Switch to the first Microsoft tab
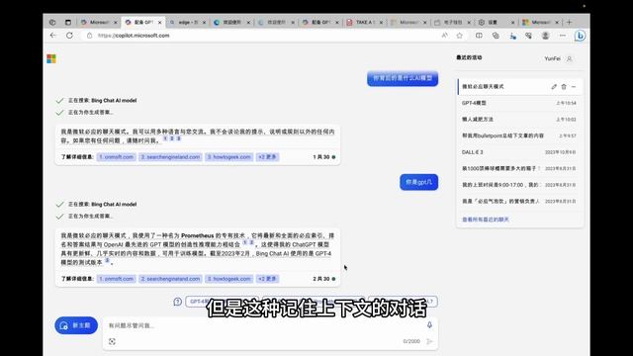The width and height of the screenshot is (633, 356). tap(98, 22)
